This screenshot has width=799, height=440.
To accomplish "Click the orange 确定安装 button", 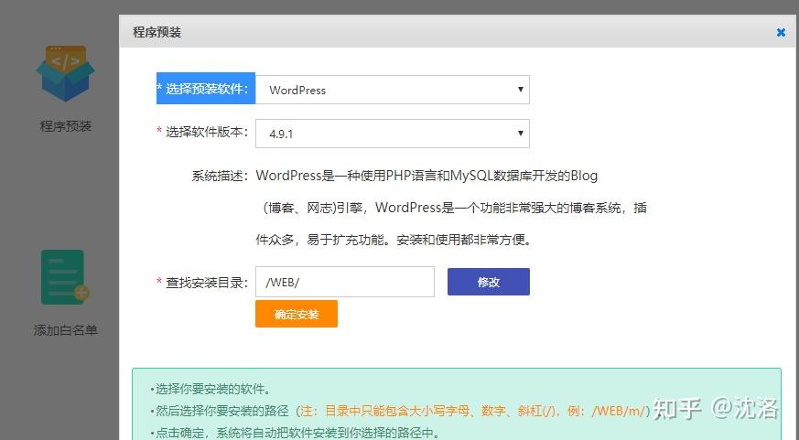I will click(x=297, y=314).
